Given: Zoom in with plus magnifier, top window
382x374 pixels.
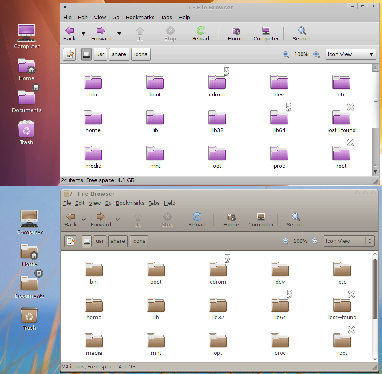Looking at the screenshot, I should coord(316,54).
